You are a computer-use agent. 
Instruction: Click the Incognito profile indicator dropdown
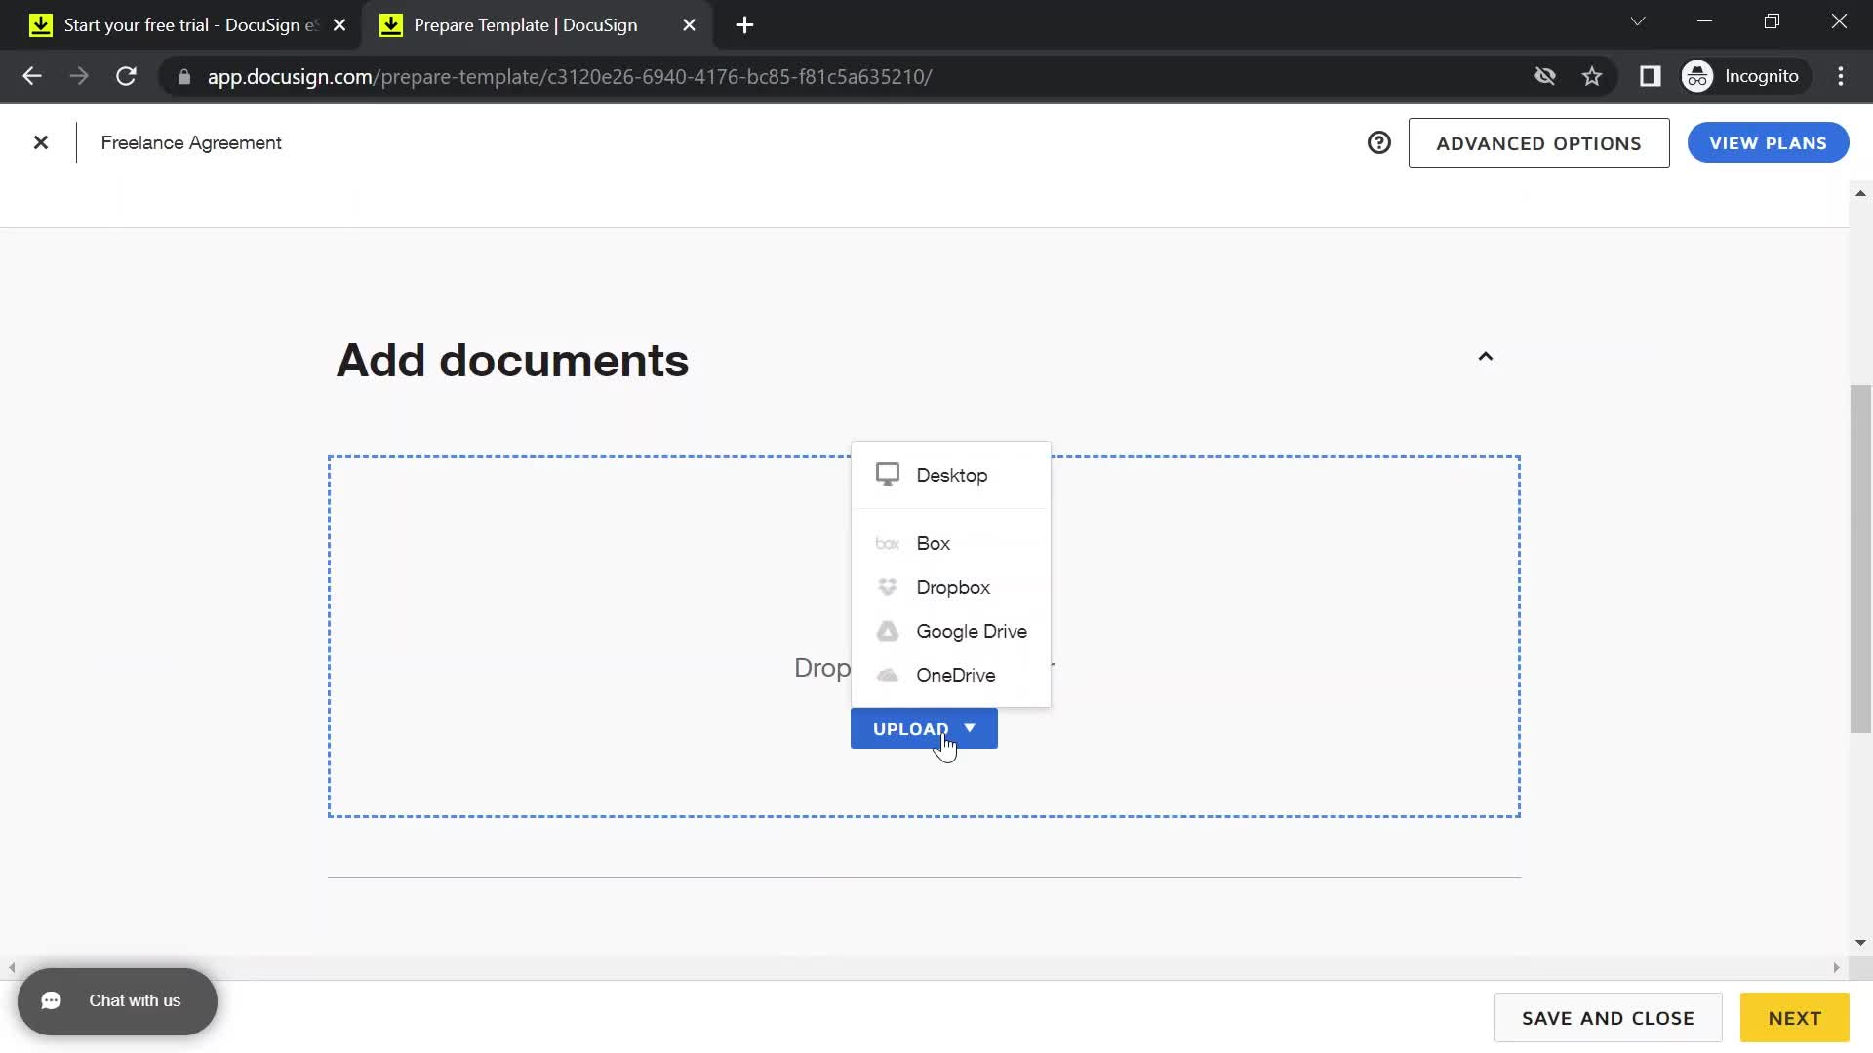[1744, 76]
